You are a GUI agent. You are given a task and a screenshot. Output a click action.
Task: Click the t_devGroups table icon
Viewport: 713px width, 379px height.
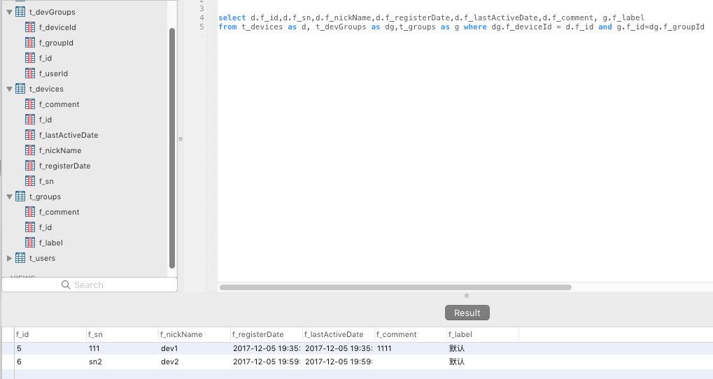[20, 12]
